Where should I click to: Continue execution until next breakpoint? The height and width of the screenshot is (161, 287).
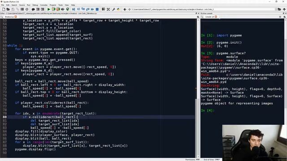(x=92, y=9)
